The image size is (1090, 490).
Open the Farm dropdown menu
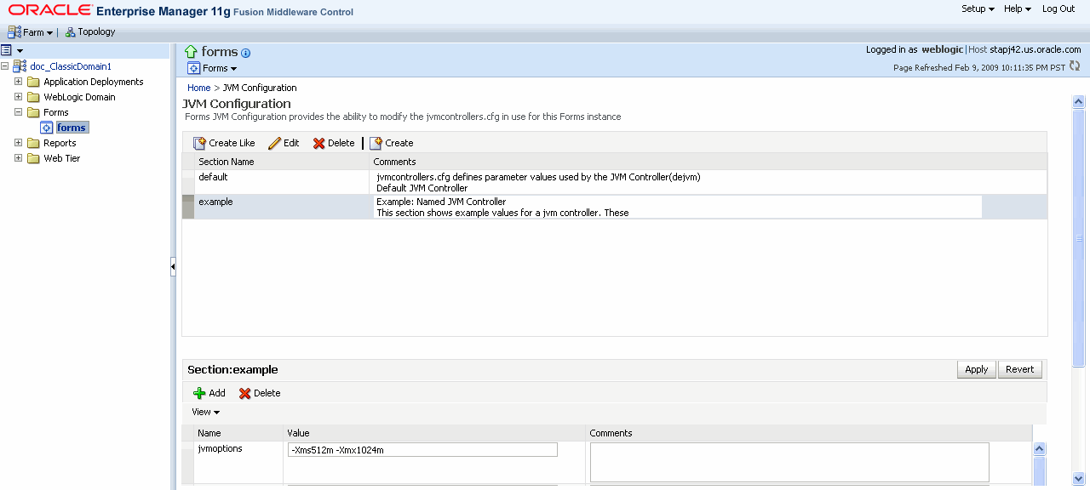(x=31, y=31)
